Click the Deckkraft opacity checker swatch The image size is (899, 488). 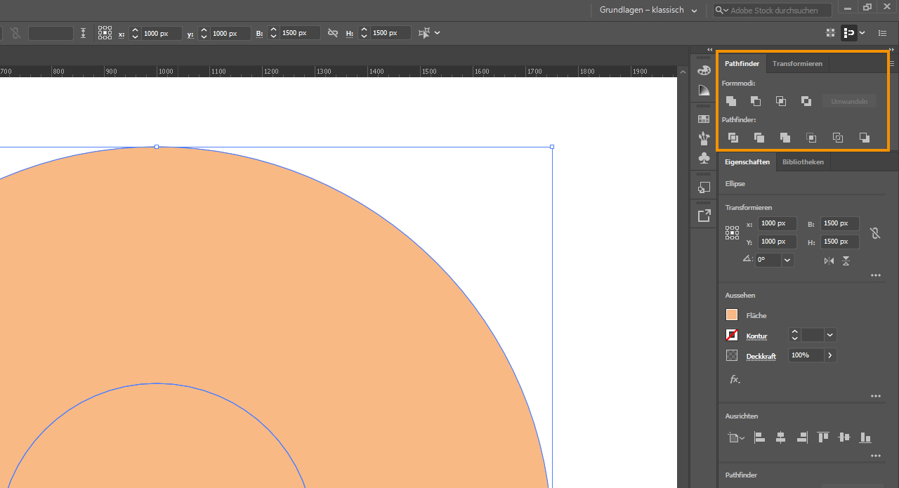732,356
